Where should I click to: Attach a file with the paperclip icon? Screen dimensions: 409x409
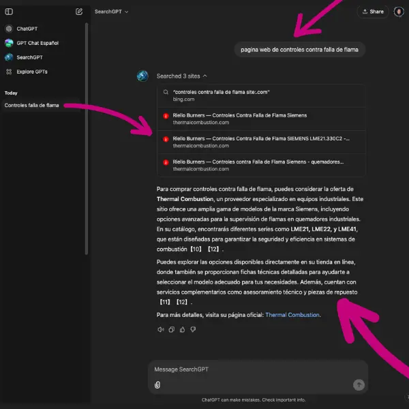click(x=157, y=384)
